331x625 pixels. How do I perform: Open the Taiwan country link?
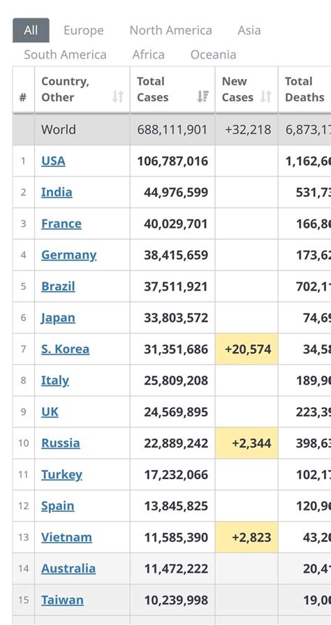(63, 601)
